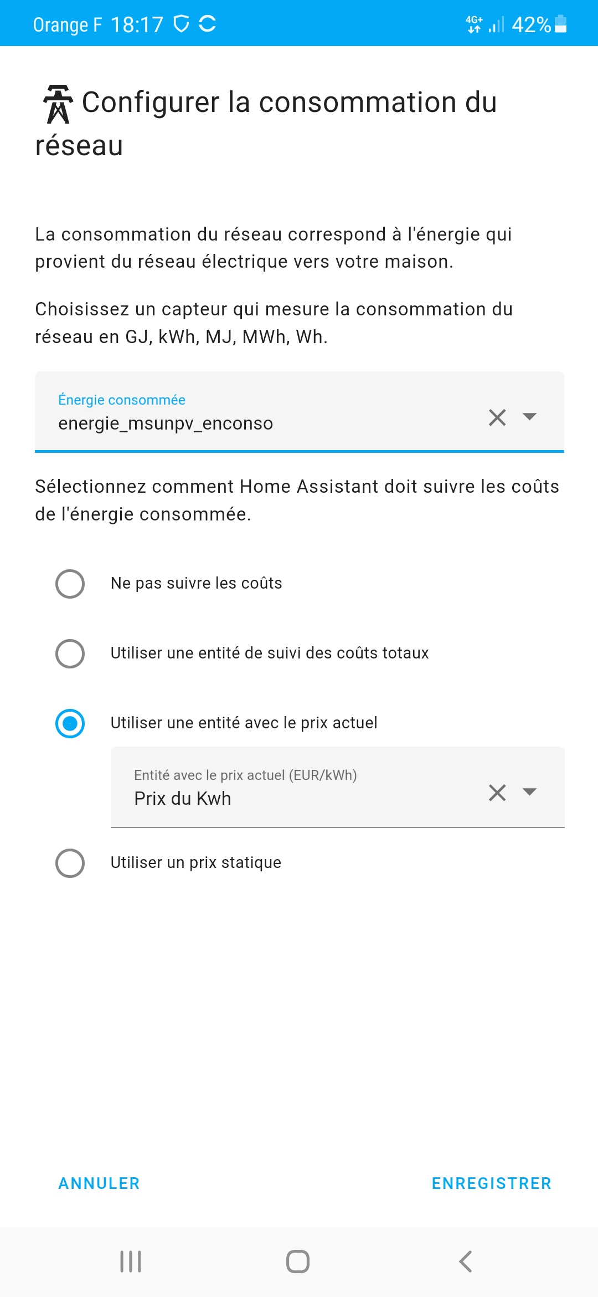Image resolution: width=598 pixels, height=1297 pixels.
Task: Clear the Prix du Kwh entity with X
Action: coord(497,793)
